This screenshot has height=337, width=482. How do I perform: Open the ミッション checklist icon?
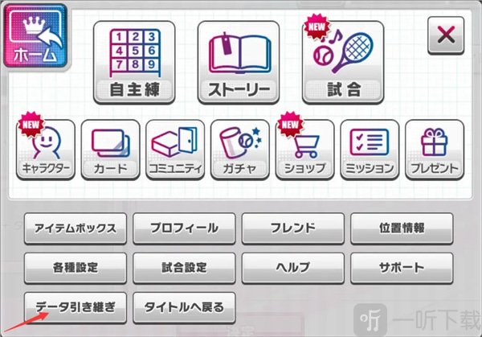[x=370, y=150]
